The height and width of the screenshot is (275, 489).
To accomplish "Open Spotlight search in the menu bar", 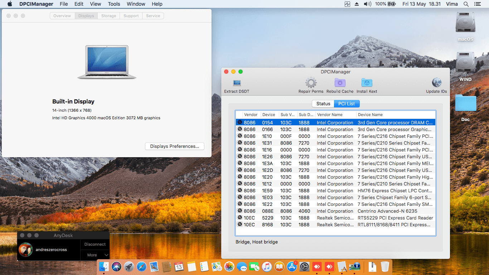I will tap(466, 4).
